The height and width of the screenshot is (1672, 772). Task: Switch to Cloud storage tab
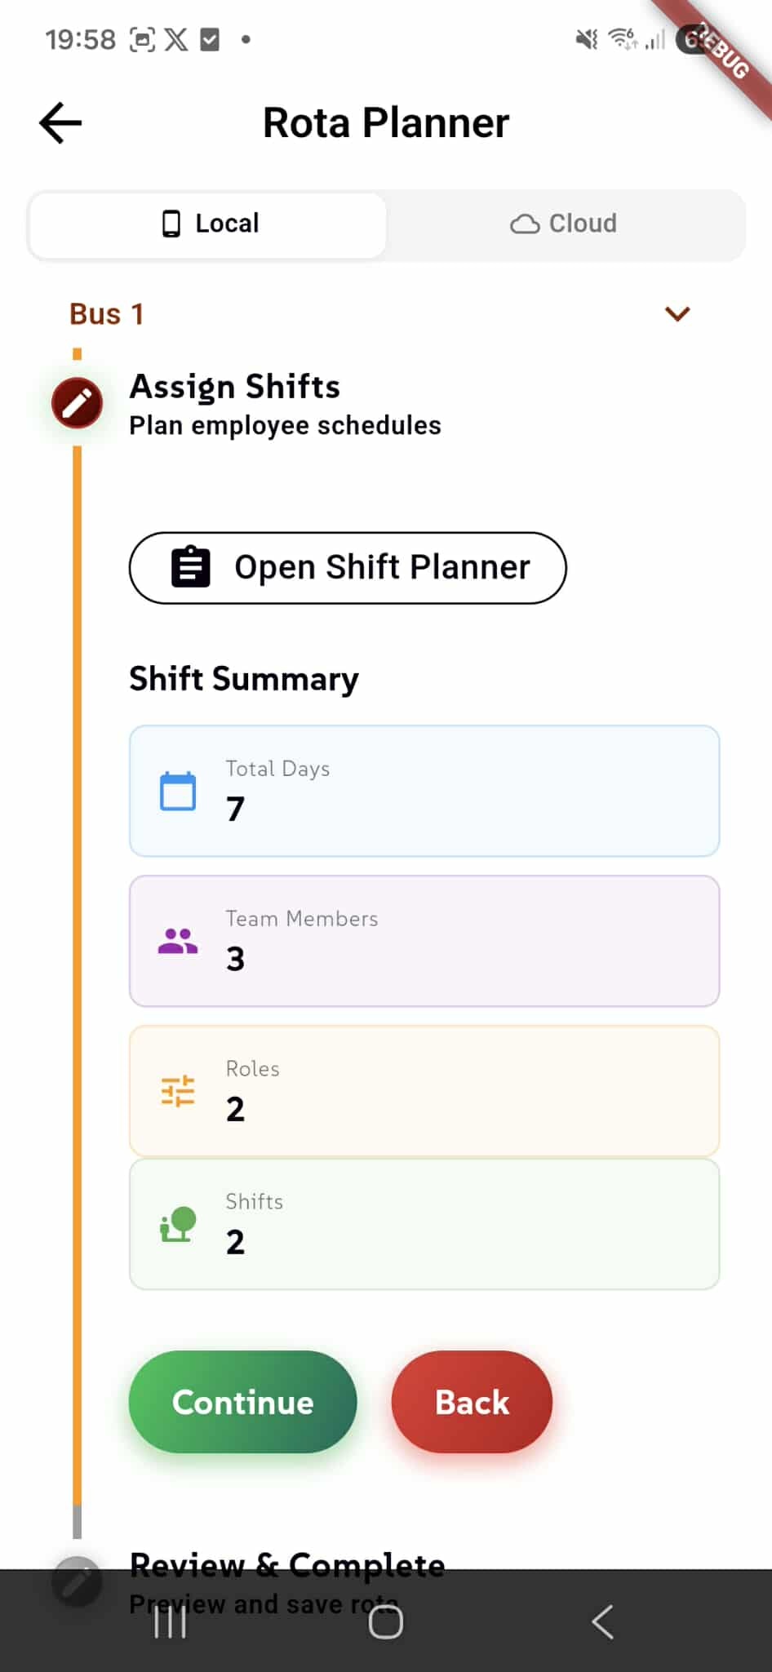[x=564, y=224]
